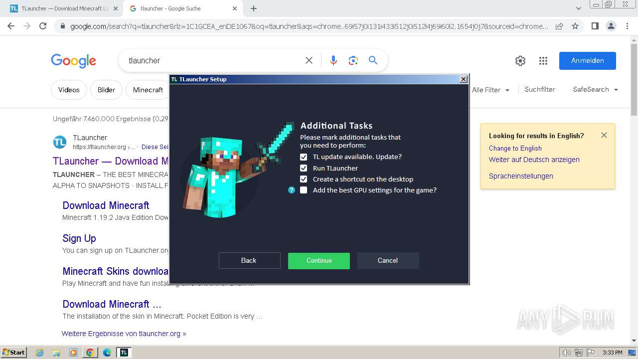The width and height of the screenshot is (638, 359).
Task: Bookmark this page with the star
Action: [x=575, y=26]
